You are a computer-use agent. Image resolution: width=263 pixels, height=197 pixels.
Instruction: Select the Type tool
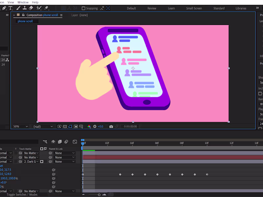click(11, 8)
